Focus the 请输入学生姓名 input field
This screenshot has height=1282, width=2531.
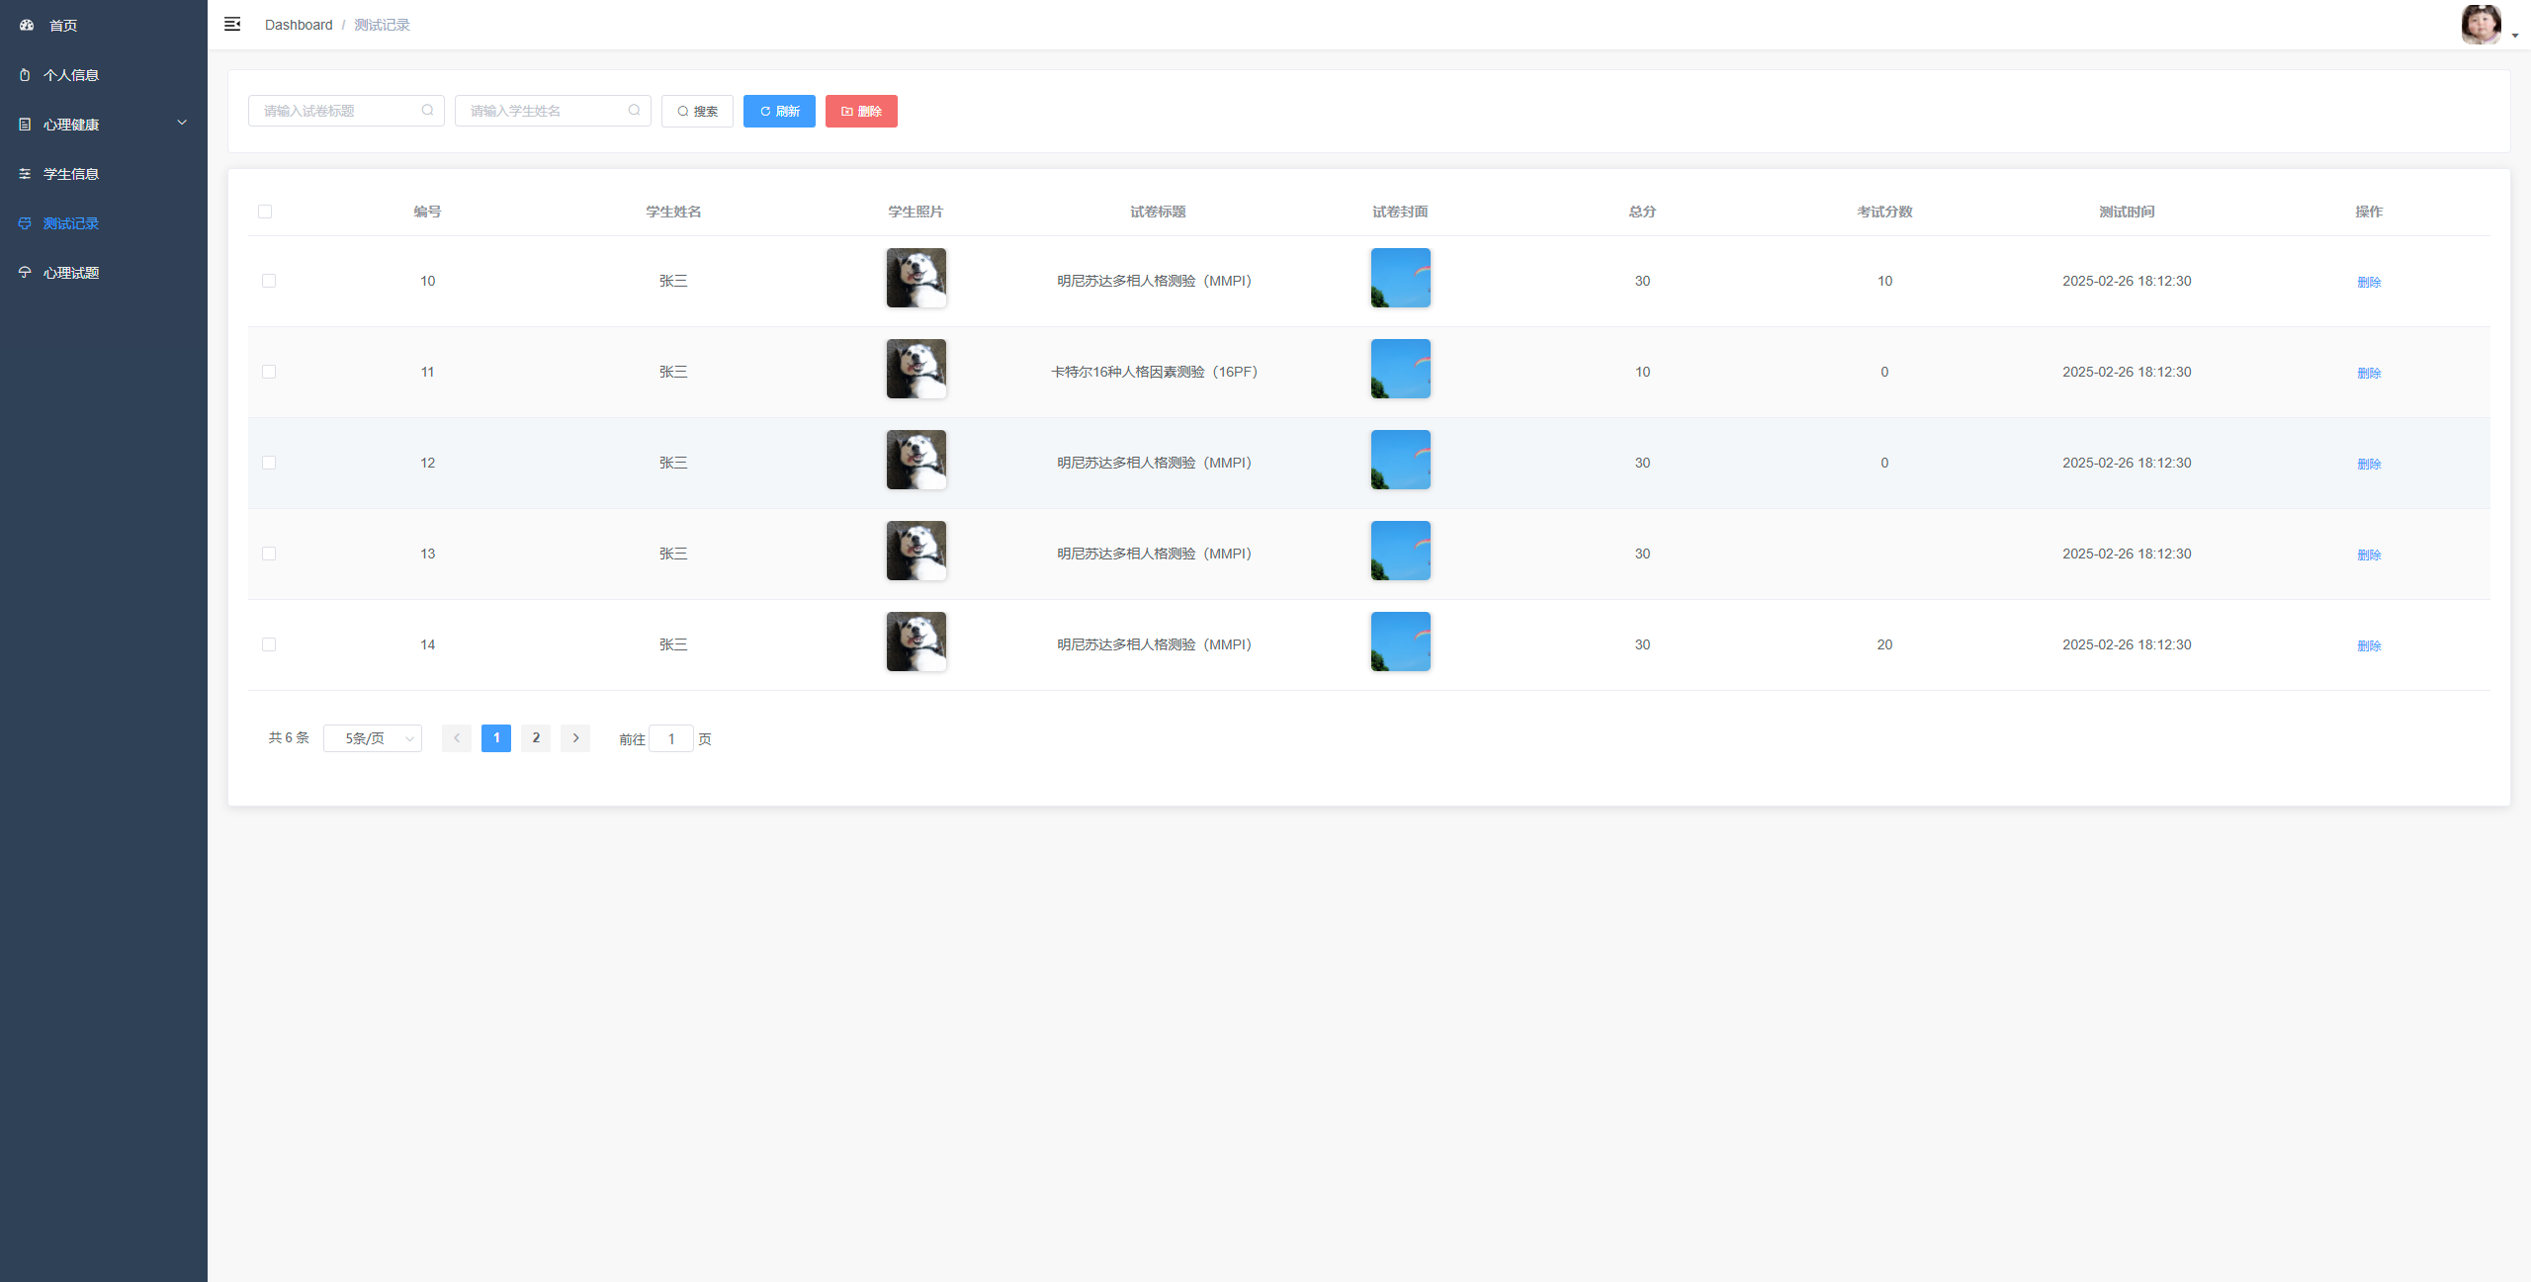553,111
